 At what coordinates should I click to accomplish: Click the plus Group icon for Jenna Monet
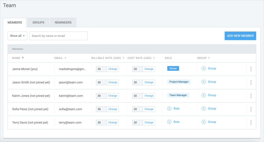click(x=204, y=68)
